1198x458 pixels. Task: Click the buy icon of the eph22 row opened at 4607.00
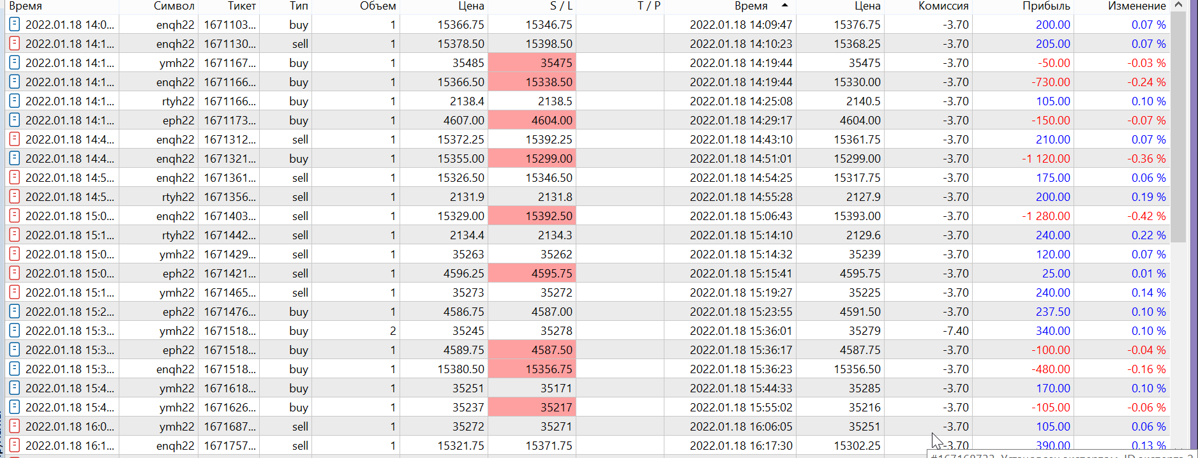14,120
